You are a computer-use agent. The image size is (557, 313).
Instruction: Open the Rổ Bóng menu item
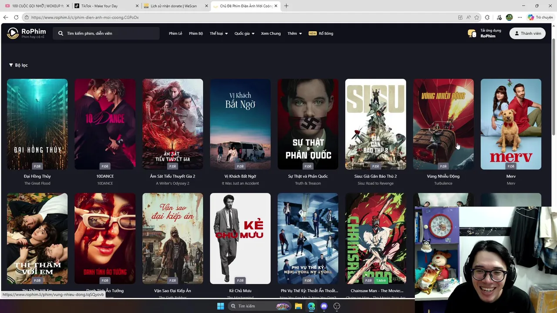[x=321, y=33]
